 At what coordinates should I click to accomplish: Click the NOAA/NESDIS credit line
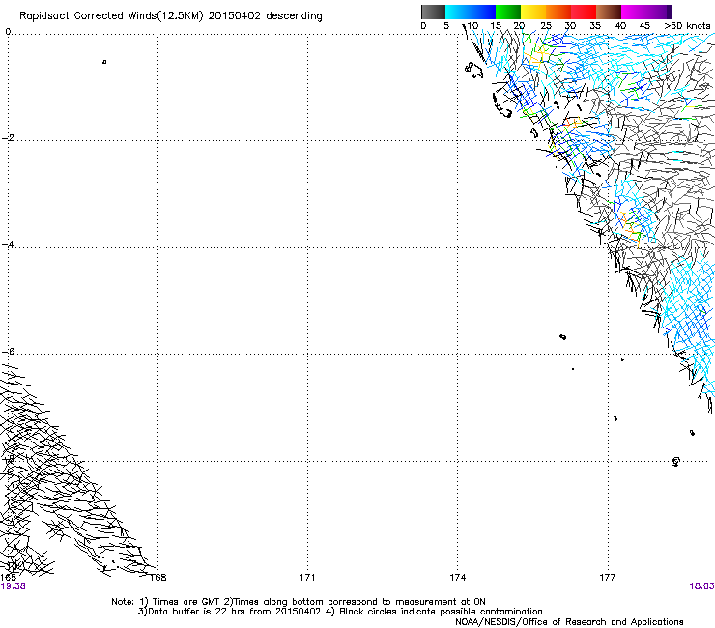pos(569,622)
